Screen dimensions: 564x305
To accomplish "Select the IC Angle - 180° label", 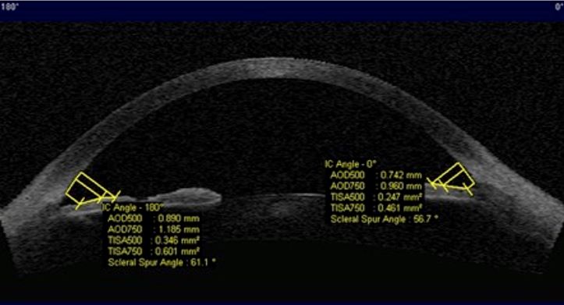I will click(133, 207).
